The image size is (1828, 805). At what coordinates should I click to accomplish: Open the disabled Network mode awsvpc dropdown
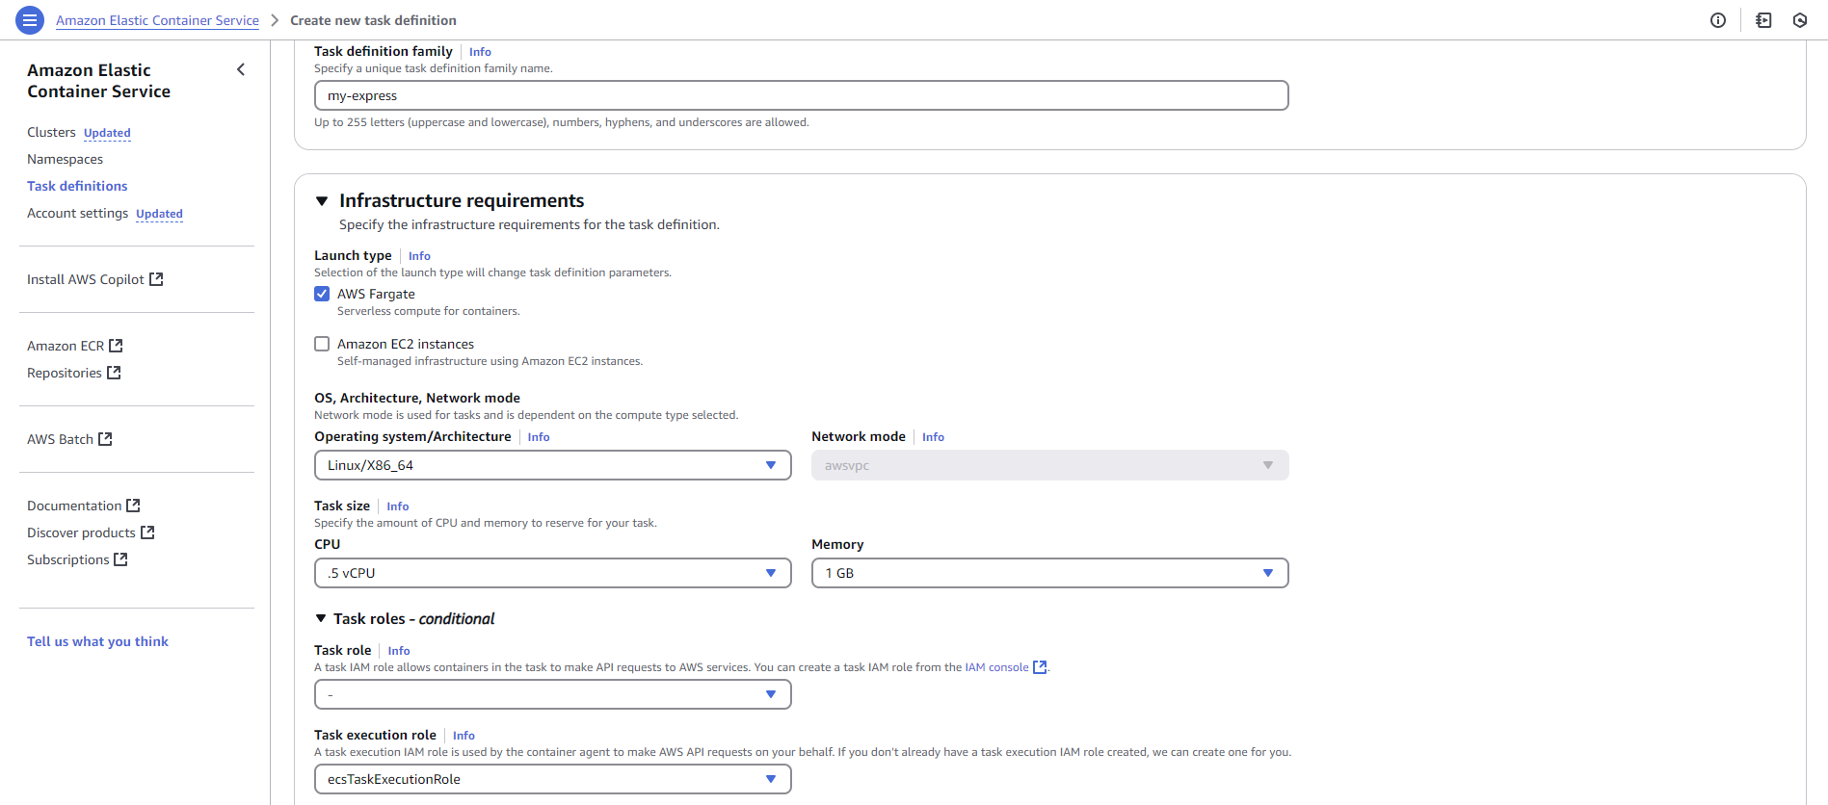(x=1049, y=465)
